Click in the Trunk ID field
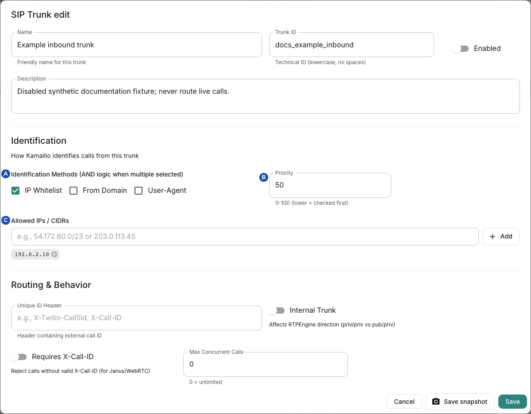This screenshot has width=531, height=414. coord(351,45)
